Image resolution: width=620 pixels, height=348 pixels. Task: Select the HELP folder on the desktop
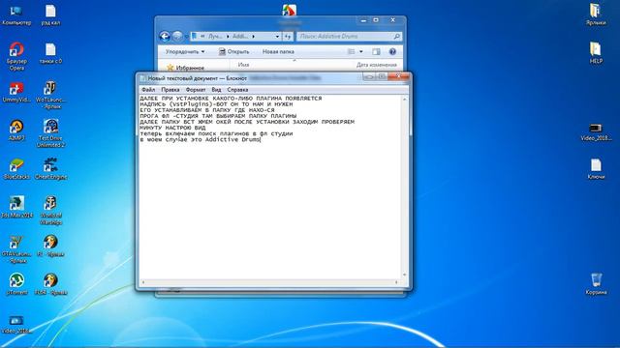pos(596,53)
